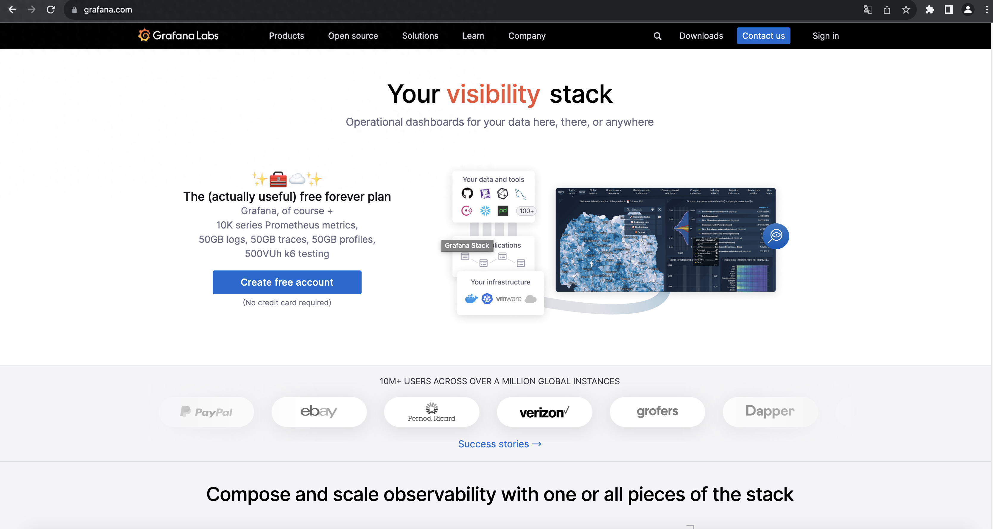The image size is (993, 529).
Task: Click the Downloads navigation link
Action: tap(701, 35)
